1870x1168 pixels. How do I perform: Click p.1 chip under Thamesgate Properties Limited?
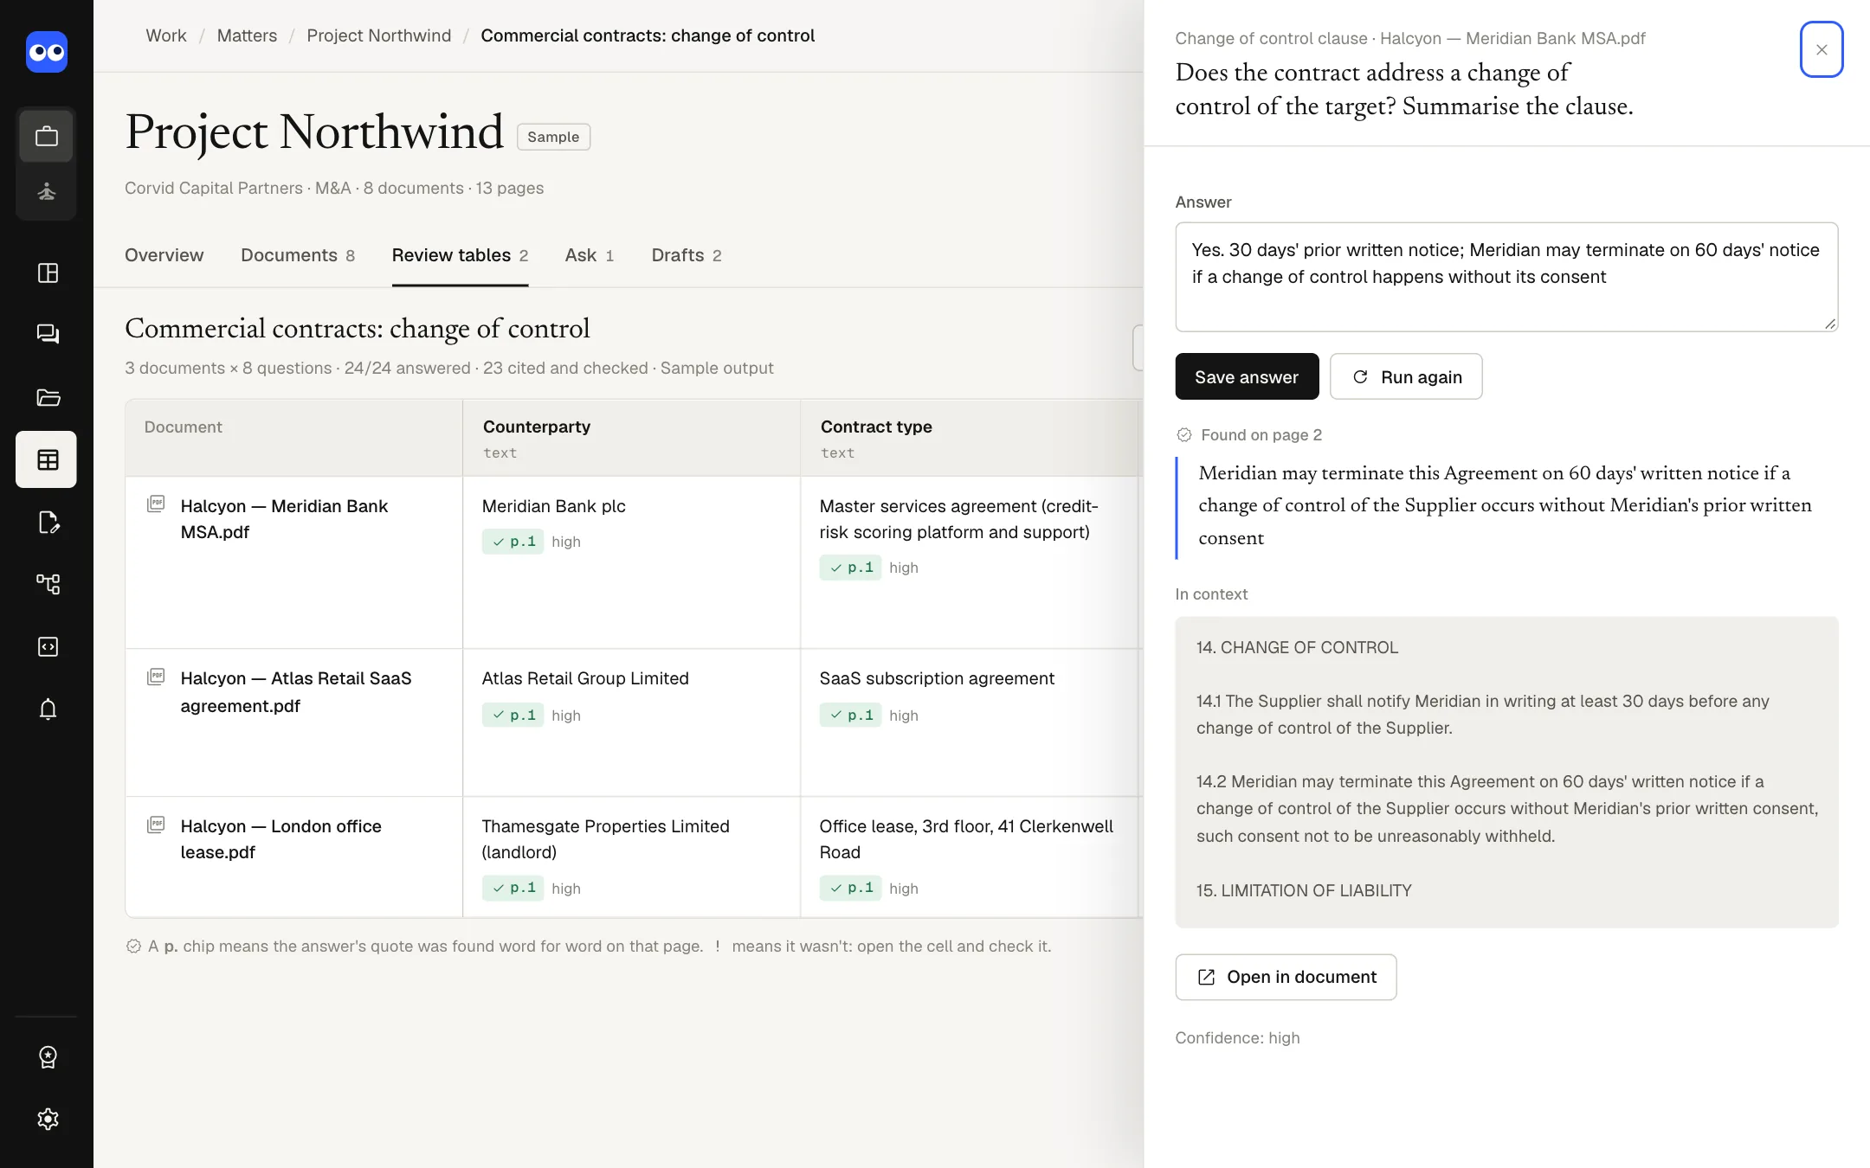point(513,888)
